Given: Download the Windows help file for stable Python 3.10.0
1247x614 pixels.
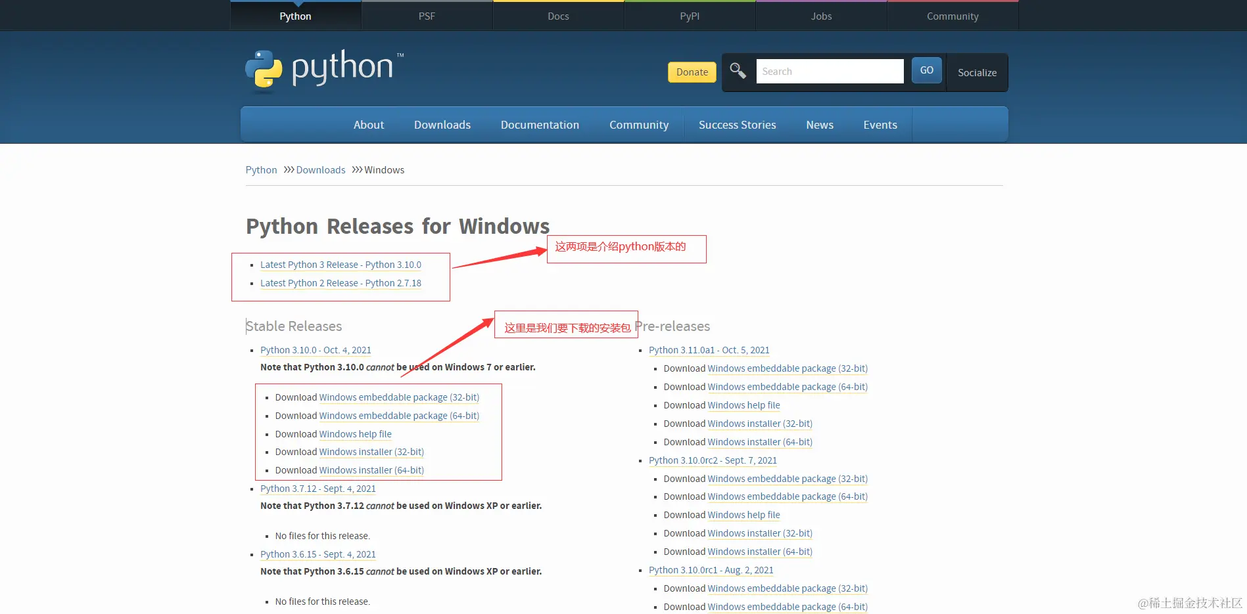Looking at the screenshot, I should pyautogui.click(x=356, y=434).
